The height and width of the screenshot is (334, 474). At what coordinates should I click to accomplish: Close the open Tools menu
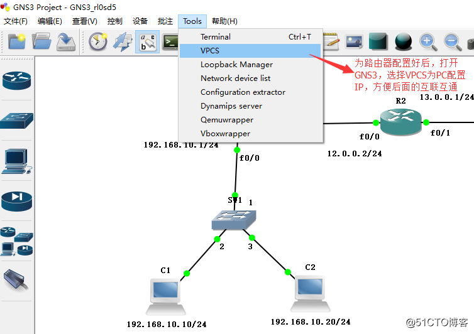click(192, 21)
